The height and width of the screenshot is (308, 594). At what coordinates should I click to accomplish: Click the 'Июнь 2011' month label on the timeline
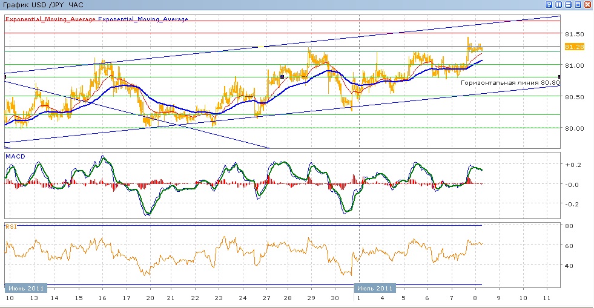[25, 288]
